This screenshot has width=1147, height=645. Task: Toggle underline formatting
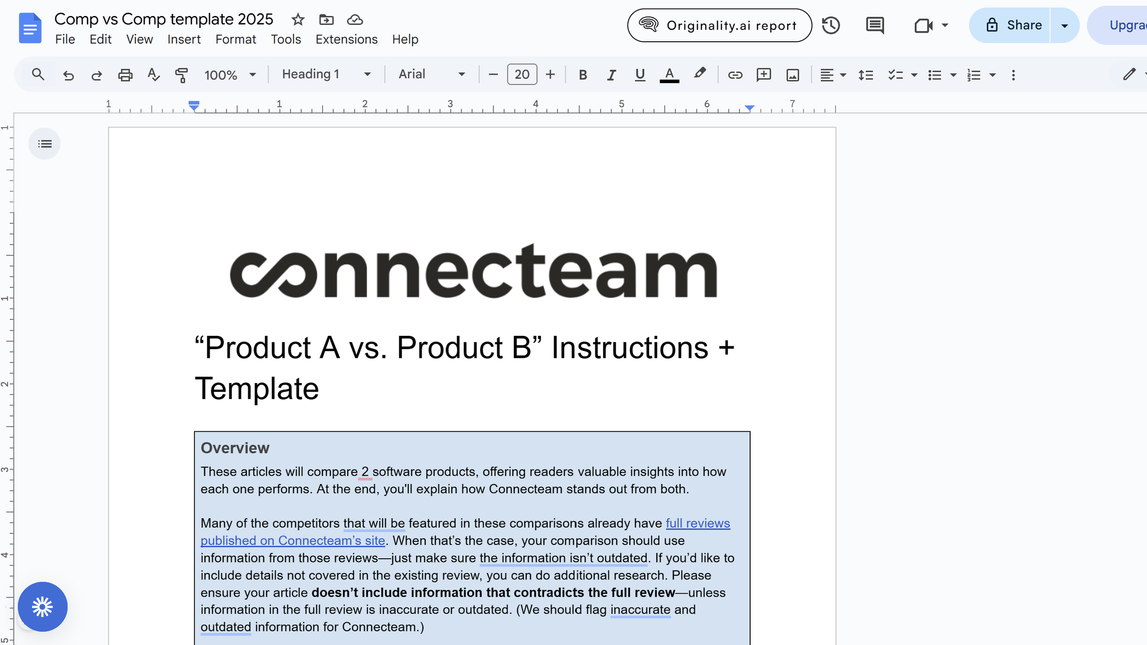pos(640,75)
